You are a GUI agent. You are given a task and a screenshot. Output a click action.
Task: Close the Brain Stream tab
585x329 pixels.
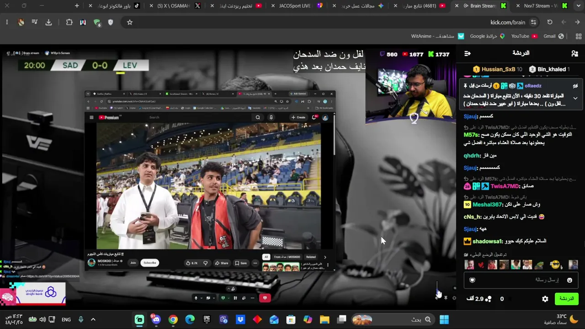(457, 6)
